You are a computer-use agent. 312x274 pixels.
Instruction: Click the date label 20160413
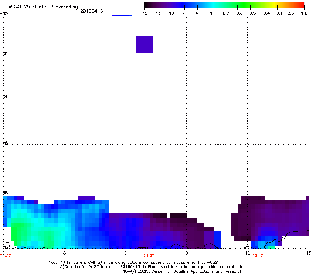(91, 11)
